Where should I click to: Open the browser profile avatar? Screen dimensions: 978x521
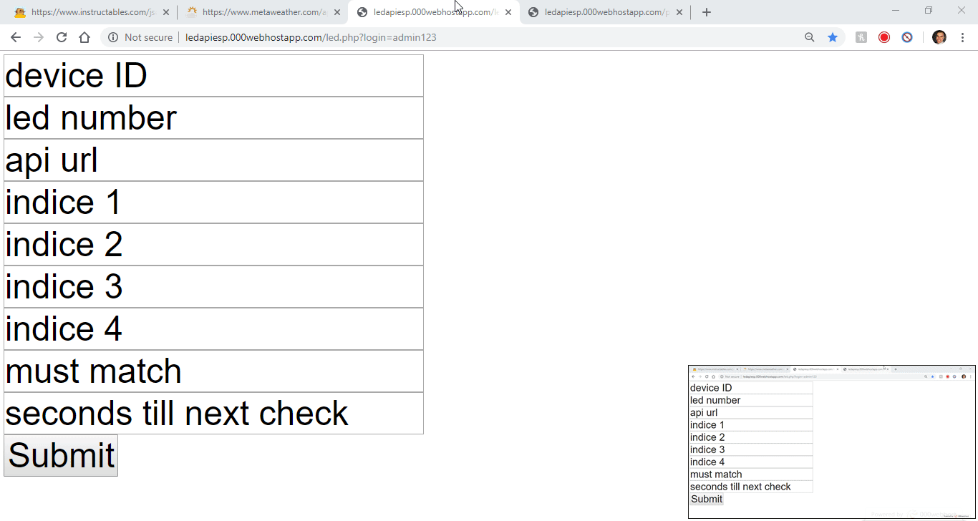(x=939, y=36)
